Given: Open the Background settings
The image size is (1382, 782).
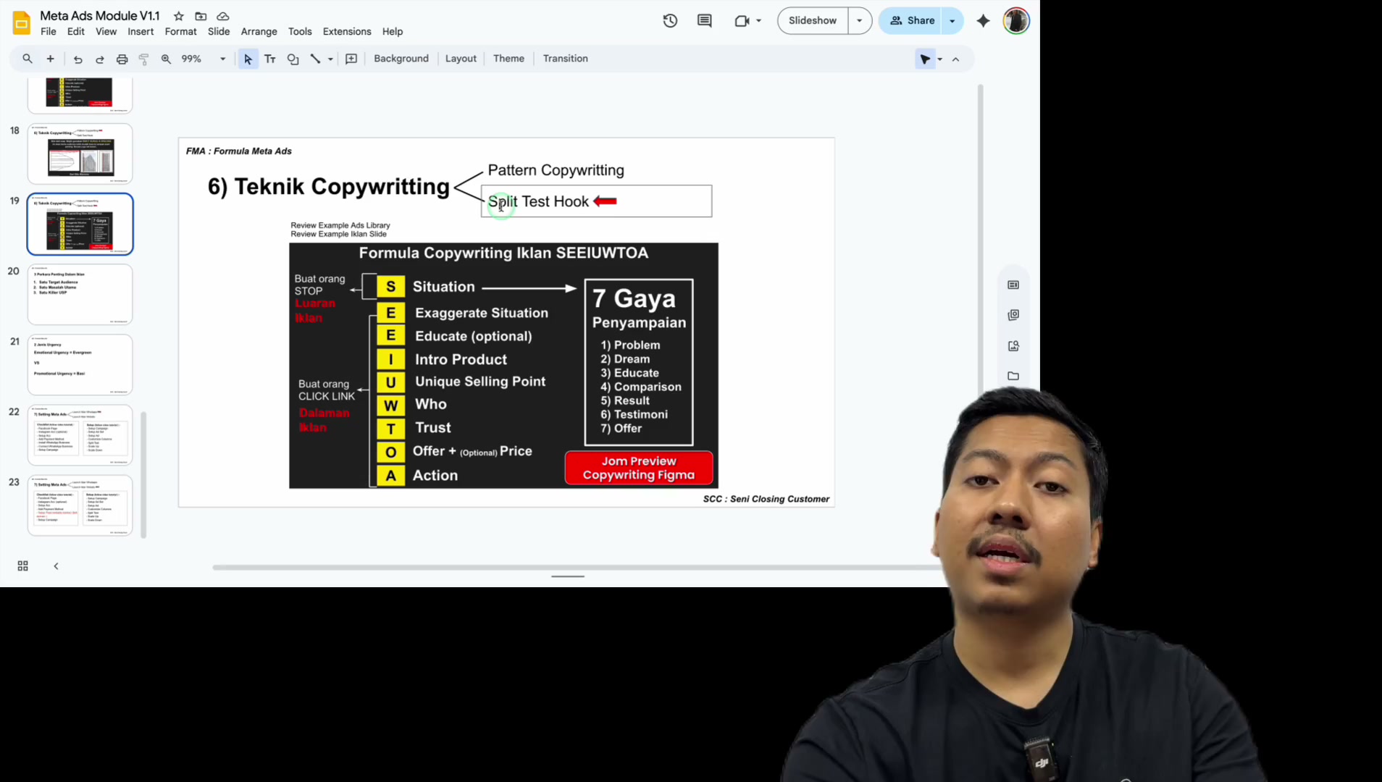Looking at the screenshot, I should tap(401, 59).
